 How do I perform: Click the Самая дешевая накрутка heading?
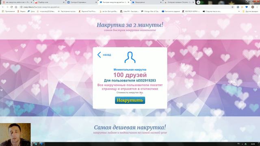[130, 127]
